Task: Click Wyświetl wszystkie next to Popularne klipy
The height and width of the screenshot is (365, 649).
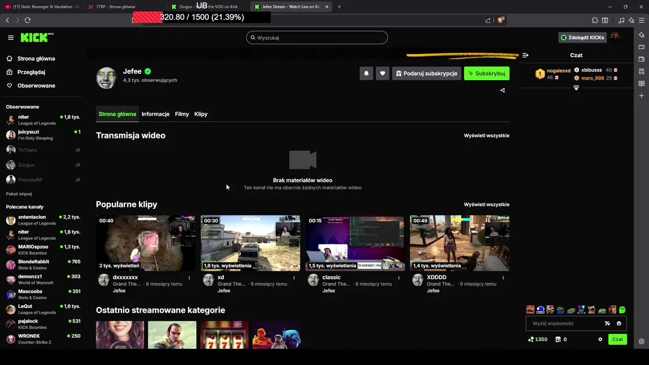Action: pyautogui.click(x=487, y=204)
